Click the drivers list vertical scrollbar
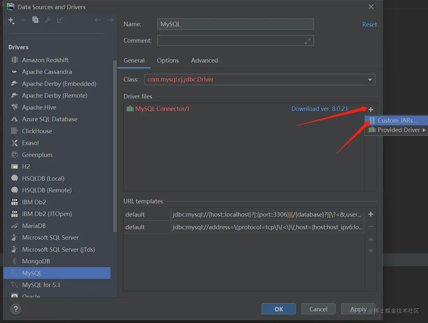The image size is (428, 323). coord(115,146)
